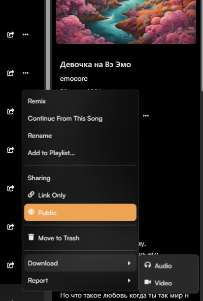Click the trash can icon
This screenshot has height=301, width=203.
point(31,237)
